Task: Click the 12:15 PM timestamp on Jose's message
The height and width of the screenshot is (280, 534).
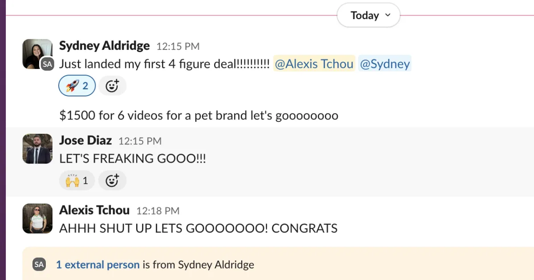Action: (x=140, y=141)
